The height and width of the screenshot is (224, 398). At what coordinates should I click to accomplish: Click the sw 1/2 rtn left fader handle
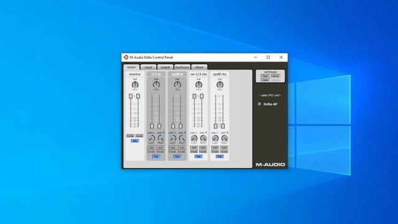point(195,96)
